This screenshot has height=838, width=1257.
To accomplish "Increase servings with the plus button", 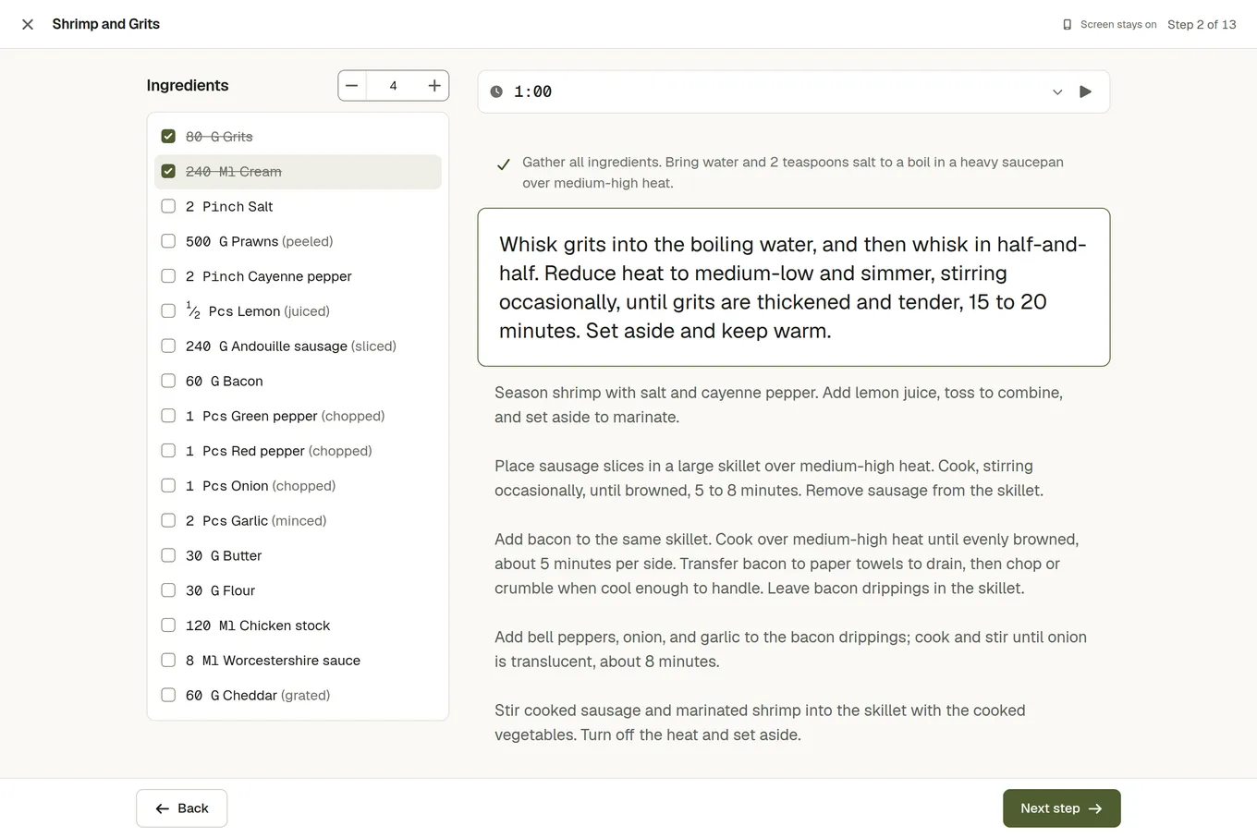I will pyautogui.click(x=434, y=86).
